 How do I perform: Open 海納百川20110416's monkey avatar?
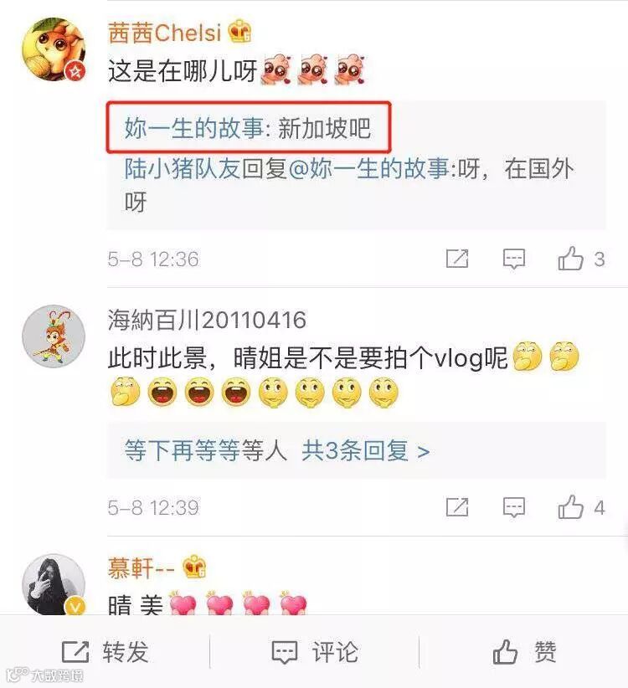point(54,336)
